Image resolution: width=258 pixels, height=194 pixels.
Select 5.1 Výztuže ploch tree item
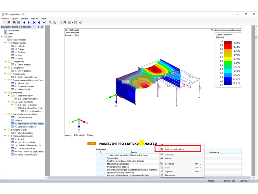pos(22,83)
